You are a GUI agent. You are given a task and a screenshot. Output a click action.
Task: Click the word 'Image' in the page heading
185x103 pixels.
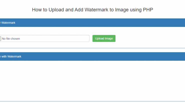122,10
